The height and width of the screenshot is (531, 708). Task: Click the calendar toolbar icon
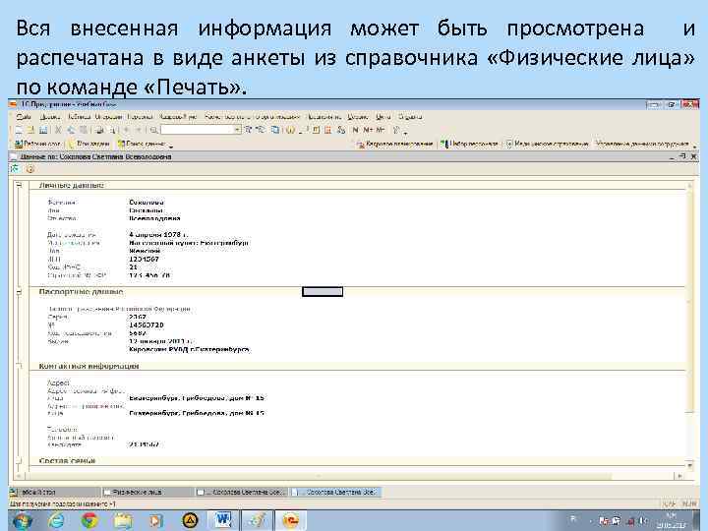328,130
